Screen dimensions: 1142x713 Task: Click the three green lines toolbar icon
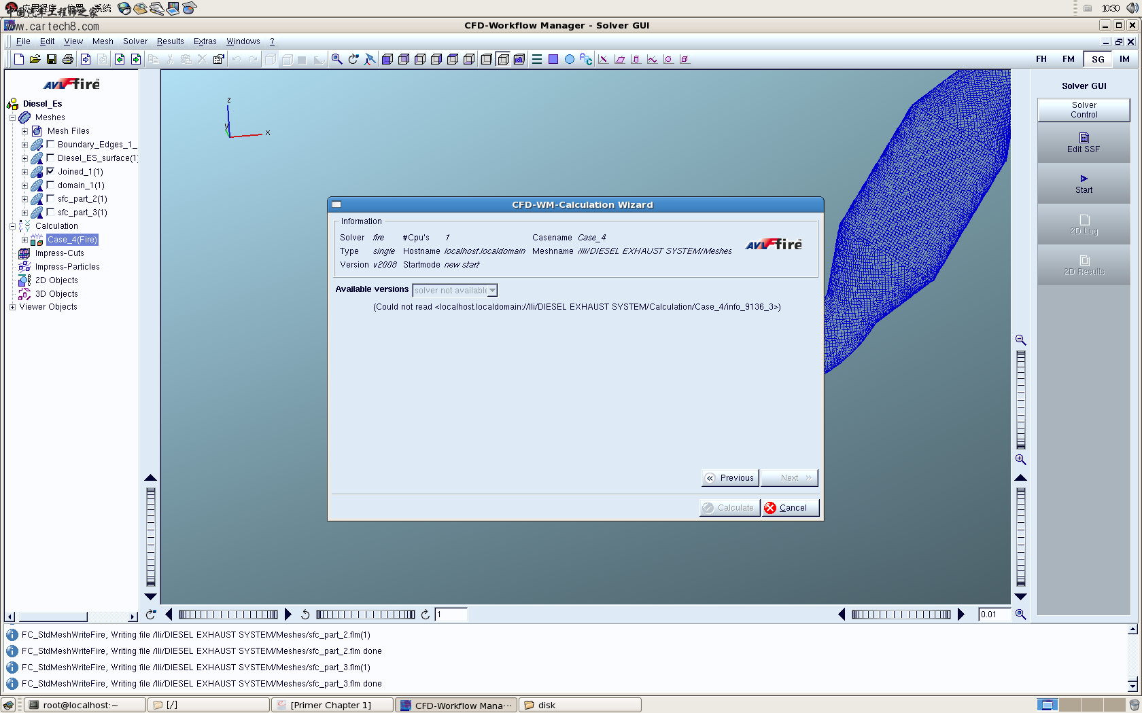click(x=537, y=59)
